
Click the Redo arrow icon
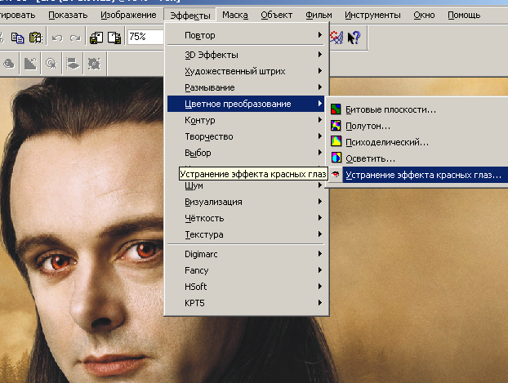[75, 38]
